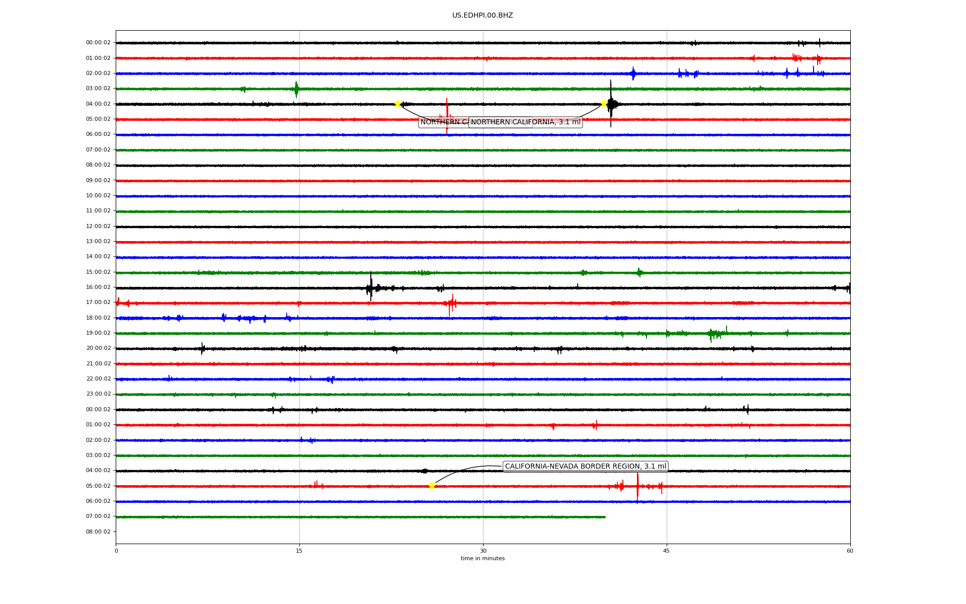The height and width of the screenshot is (604, 966).
Task: Click the 19:00:02 row label
Action: pyautogui.click(x=98, y=333)
